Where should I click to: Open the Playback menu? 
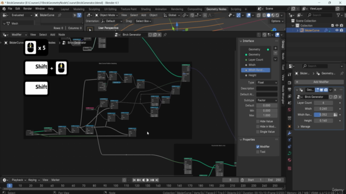pos(18,180)
